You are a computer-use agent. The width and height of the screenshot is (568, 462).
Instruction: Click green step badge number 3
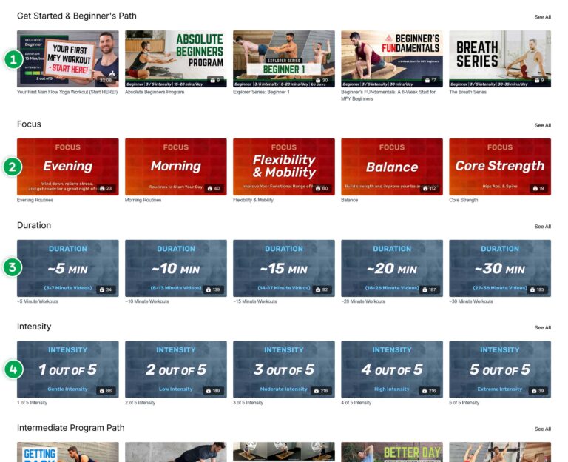click(x=13, y=267)
